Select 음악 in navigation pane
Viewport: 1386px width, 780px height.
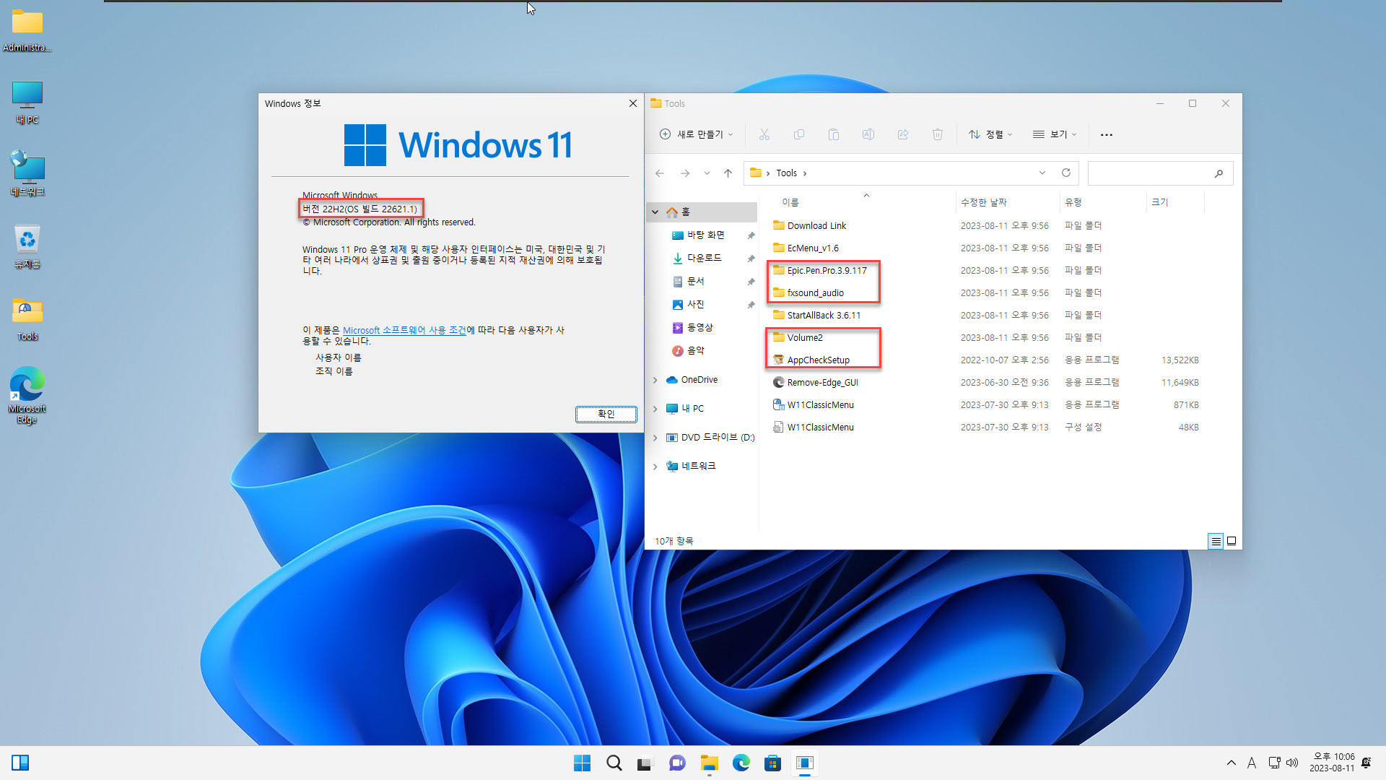[x=695, y=350]
